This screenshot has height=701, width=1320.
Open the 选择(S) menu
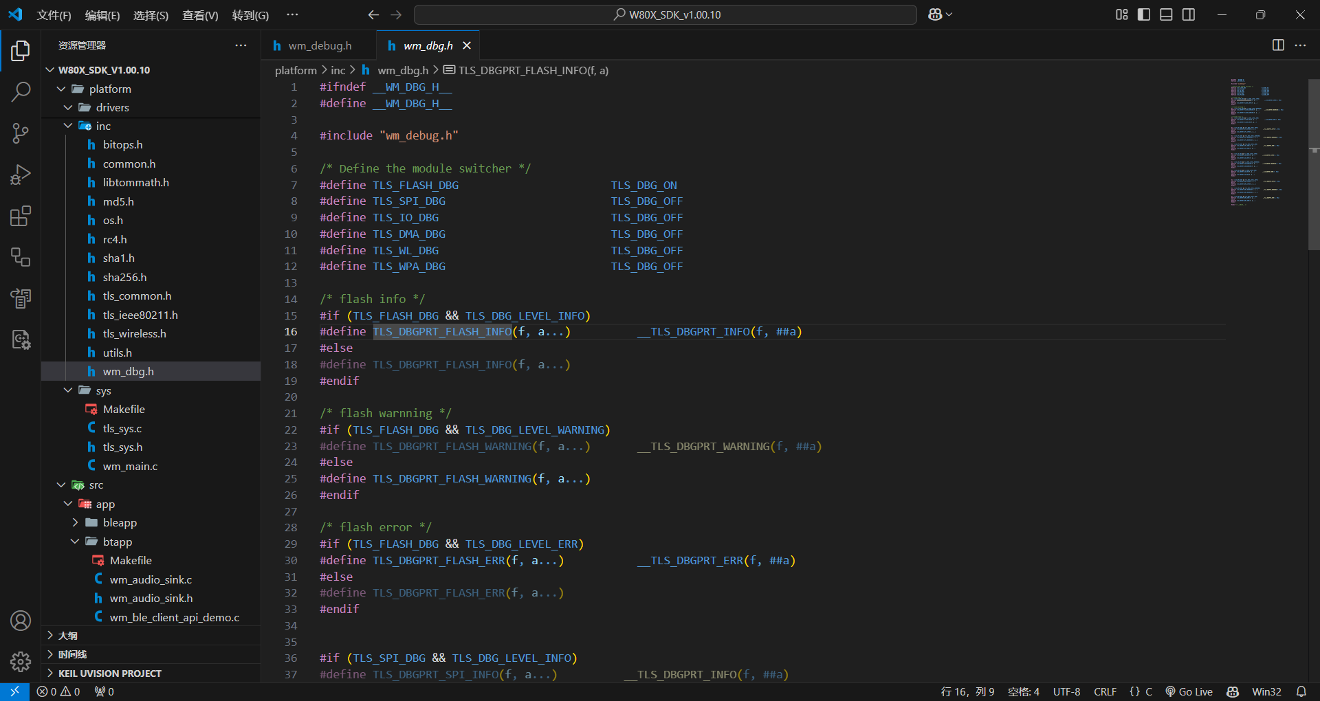click(x=151, y=15)
